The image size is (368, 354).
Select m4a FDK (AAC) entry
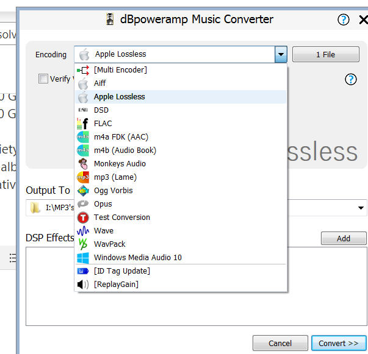(181, 137)
